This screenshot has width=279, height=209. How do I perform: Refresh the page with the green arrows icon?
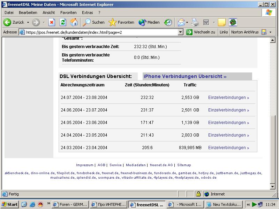(x=63, y=22)
